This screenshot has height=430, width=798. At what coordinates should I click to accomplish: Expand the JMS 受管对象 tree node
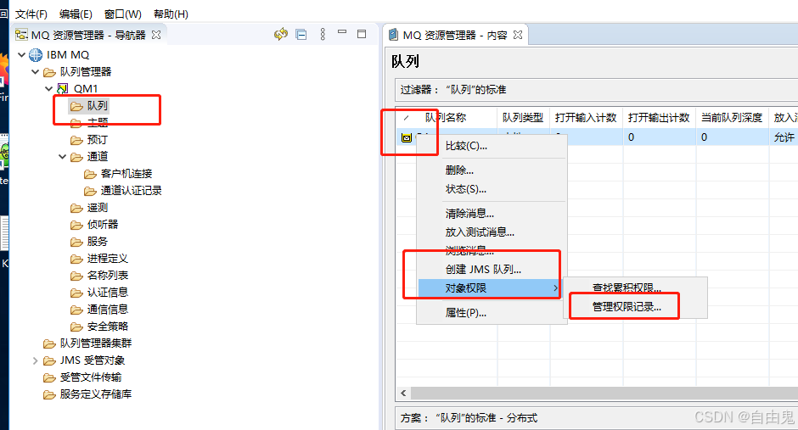[x=35, y=360]
